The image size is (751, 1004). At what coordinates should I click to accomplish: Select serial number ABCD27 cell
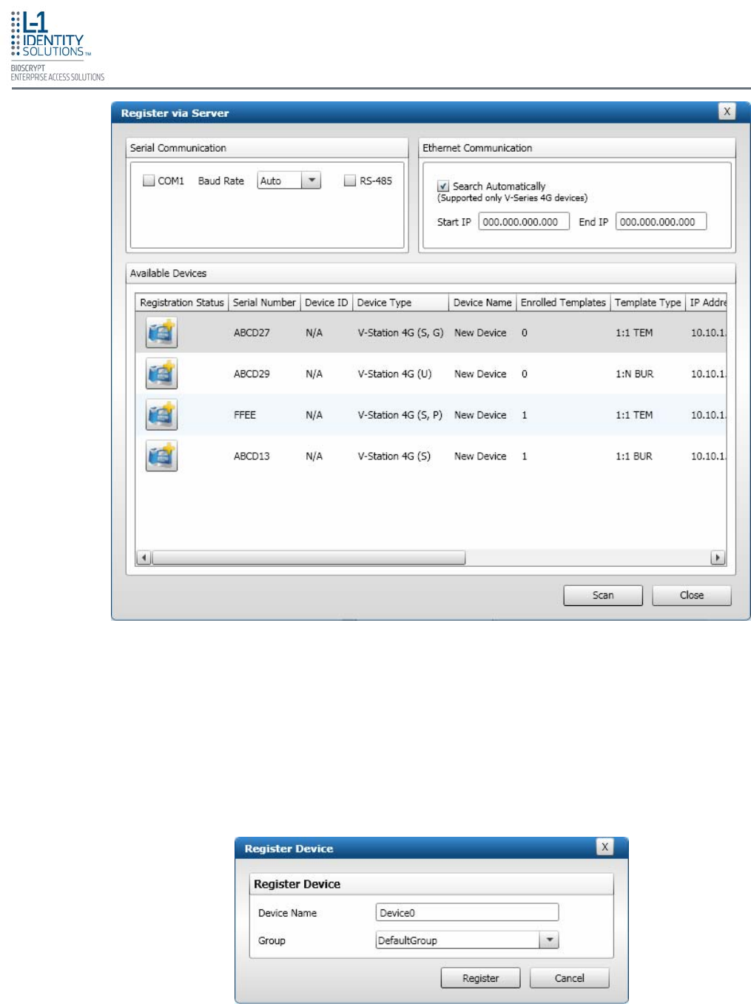252,333
